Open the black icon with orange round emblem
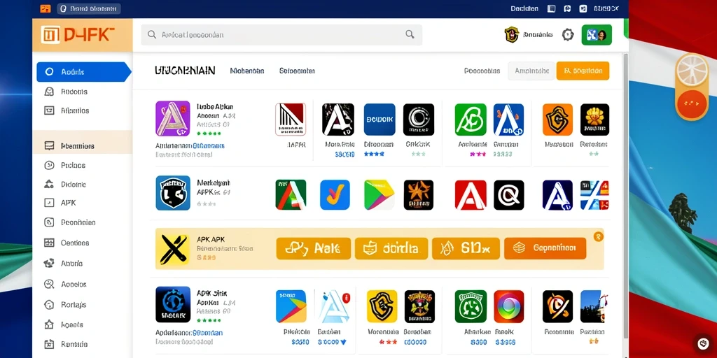717x358 pixels. tap(557, 306)
